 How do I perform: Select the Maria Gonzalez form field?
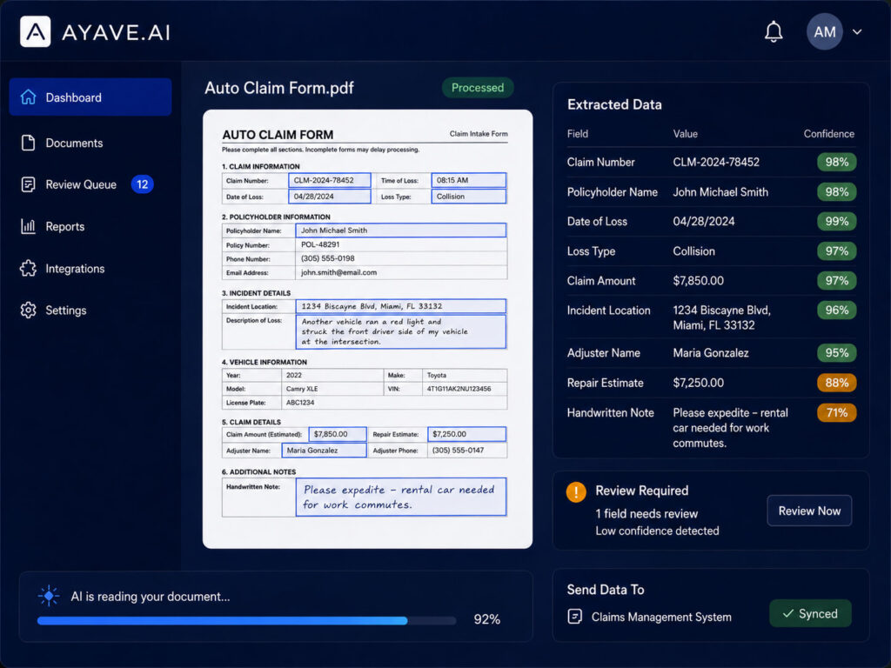tap(324, 450)
